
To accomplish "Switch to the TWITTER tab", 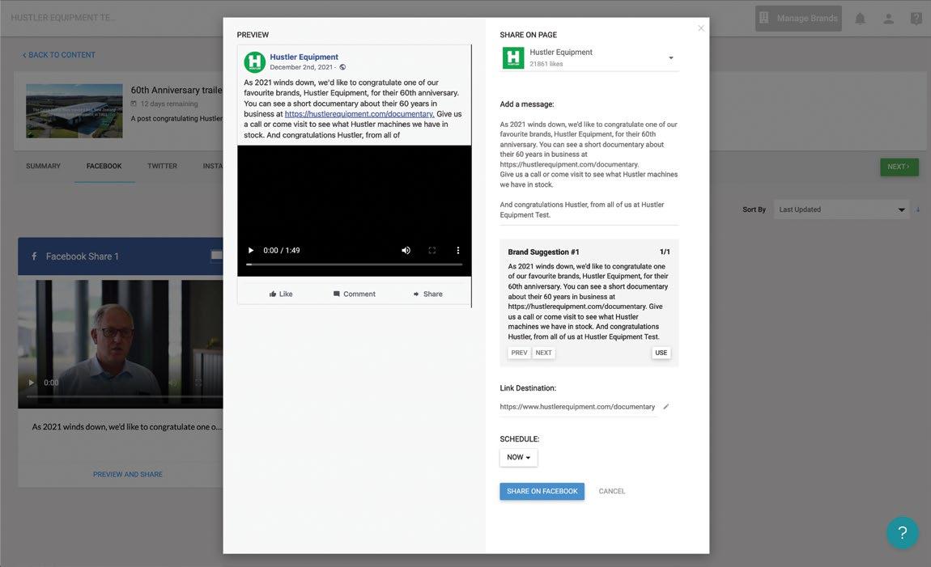I will pyautogui.click(x=162, y=166).
